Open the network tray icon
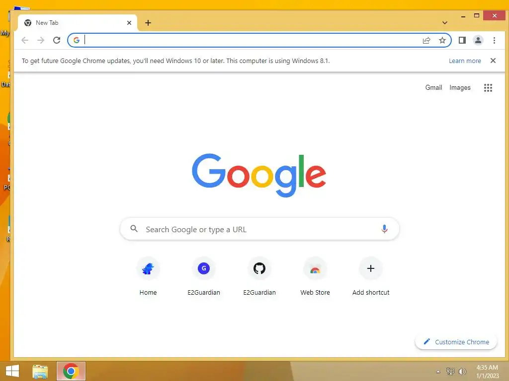Screen dimensions: 509x381 tap(450, 371)
